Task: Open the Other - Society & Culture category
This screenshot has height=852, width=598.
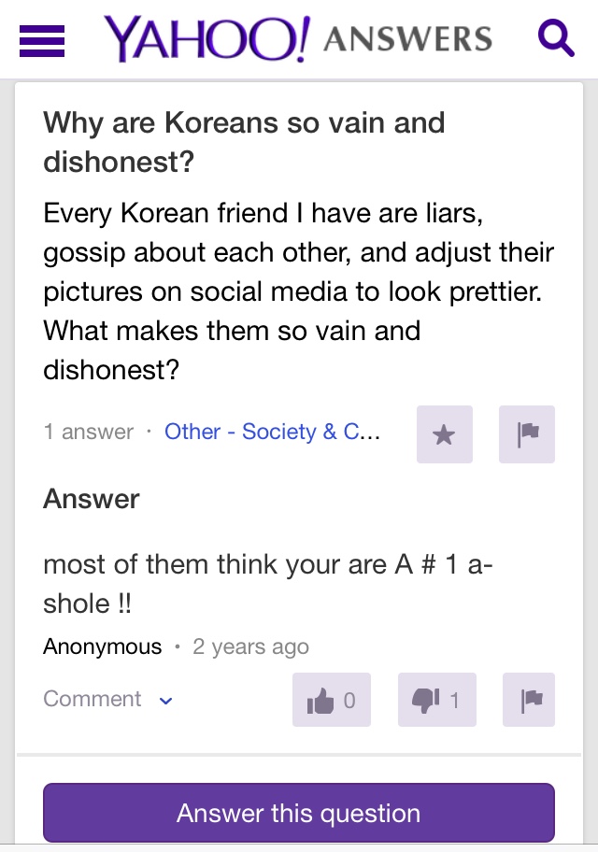Action: tap(272, 432)
